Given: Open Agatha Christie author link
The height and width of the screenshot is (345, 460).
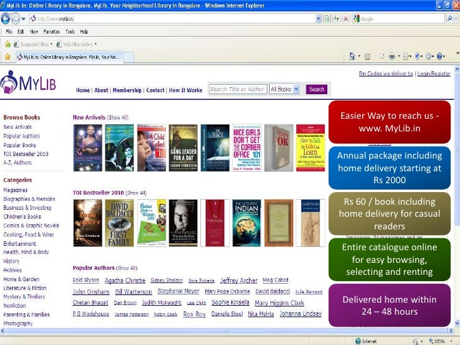Looking at the screenshot, I should (x=125, y=281).
